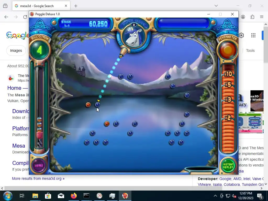Open the Firefox account icon
This screenshot has width=268, height=201.
(x=243, y=17)
